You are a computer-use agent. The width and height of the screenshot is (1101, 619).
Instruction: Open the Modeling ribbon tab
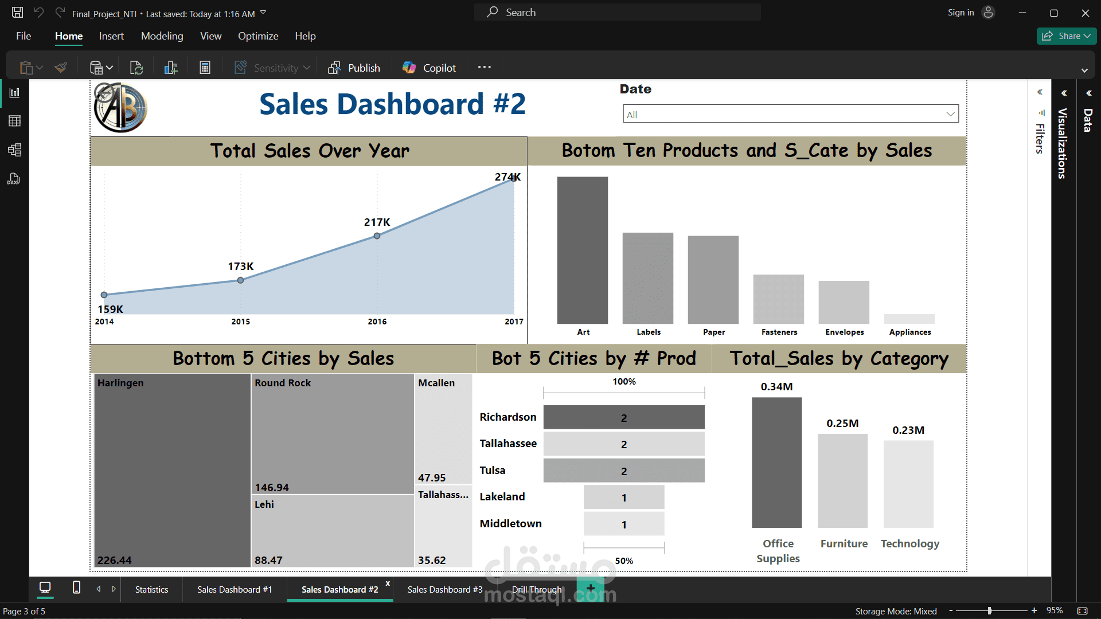coord(162,36)
